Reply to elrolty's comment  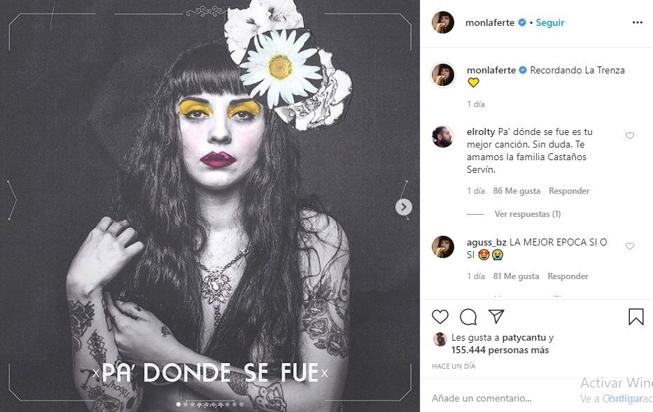coord(569,191)
